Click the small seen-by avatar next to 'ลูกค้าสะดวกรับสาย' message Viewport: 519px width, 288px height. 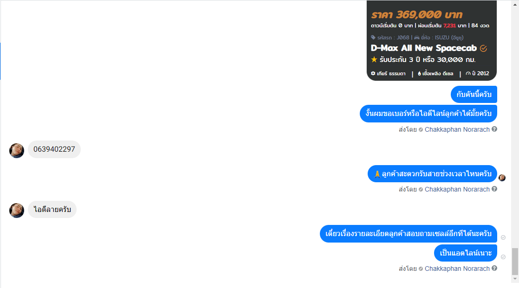coord(502,178)
